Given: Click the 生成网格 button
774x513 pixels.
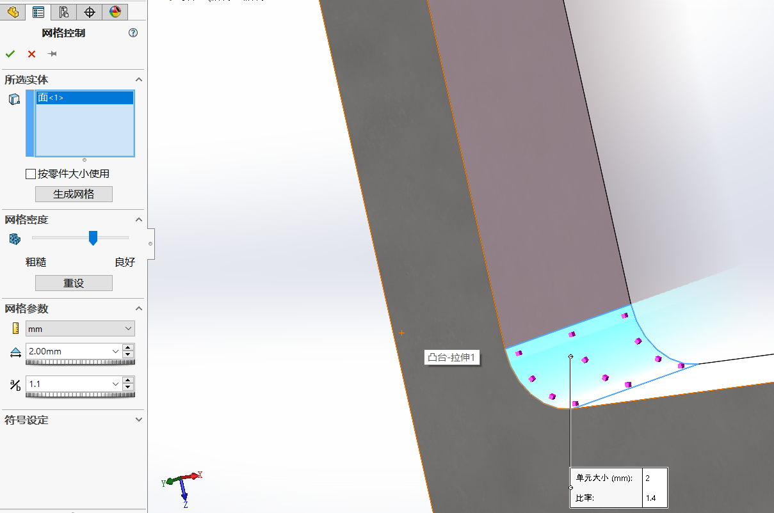Looking at the screenshot, I should click(x=74, y=194).
